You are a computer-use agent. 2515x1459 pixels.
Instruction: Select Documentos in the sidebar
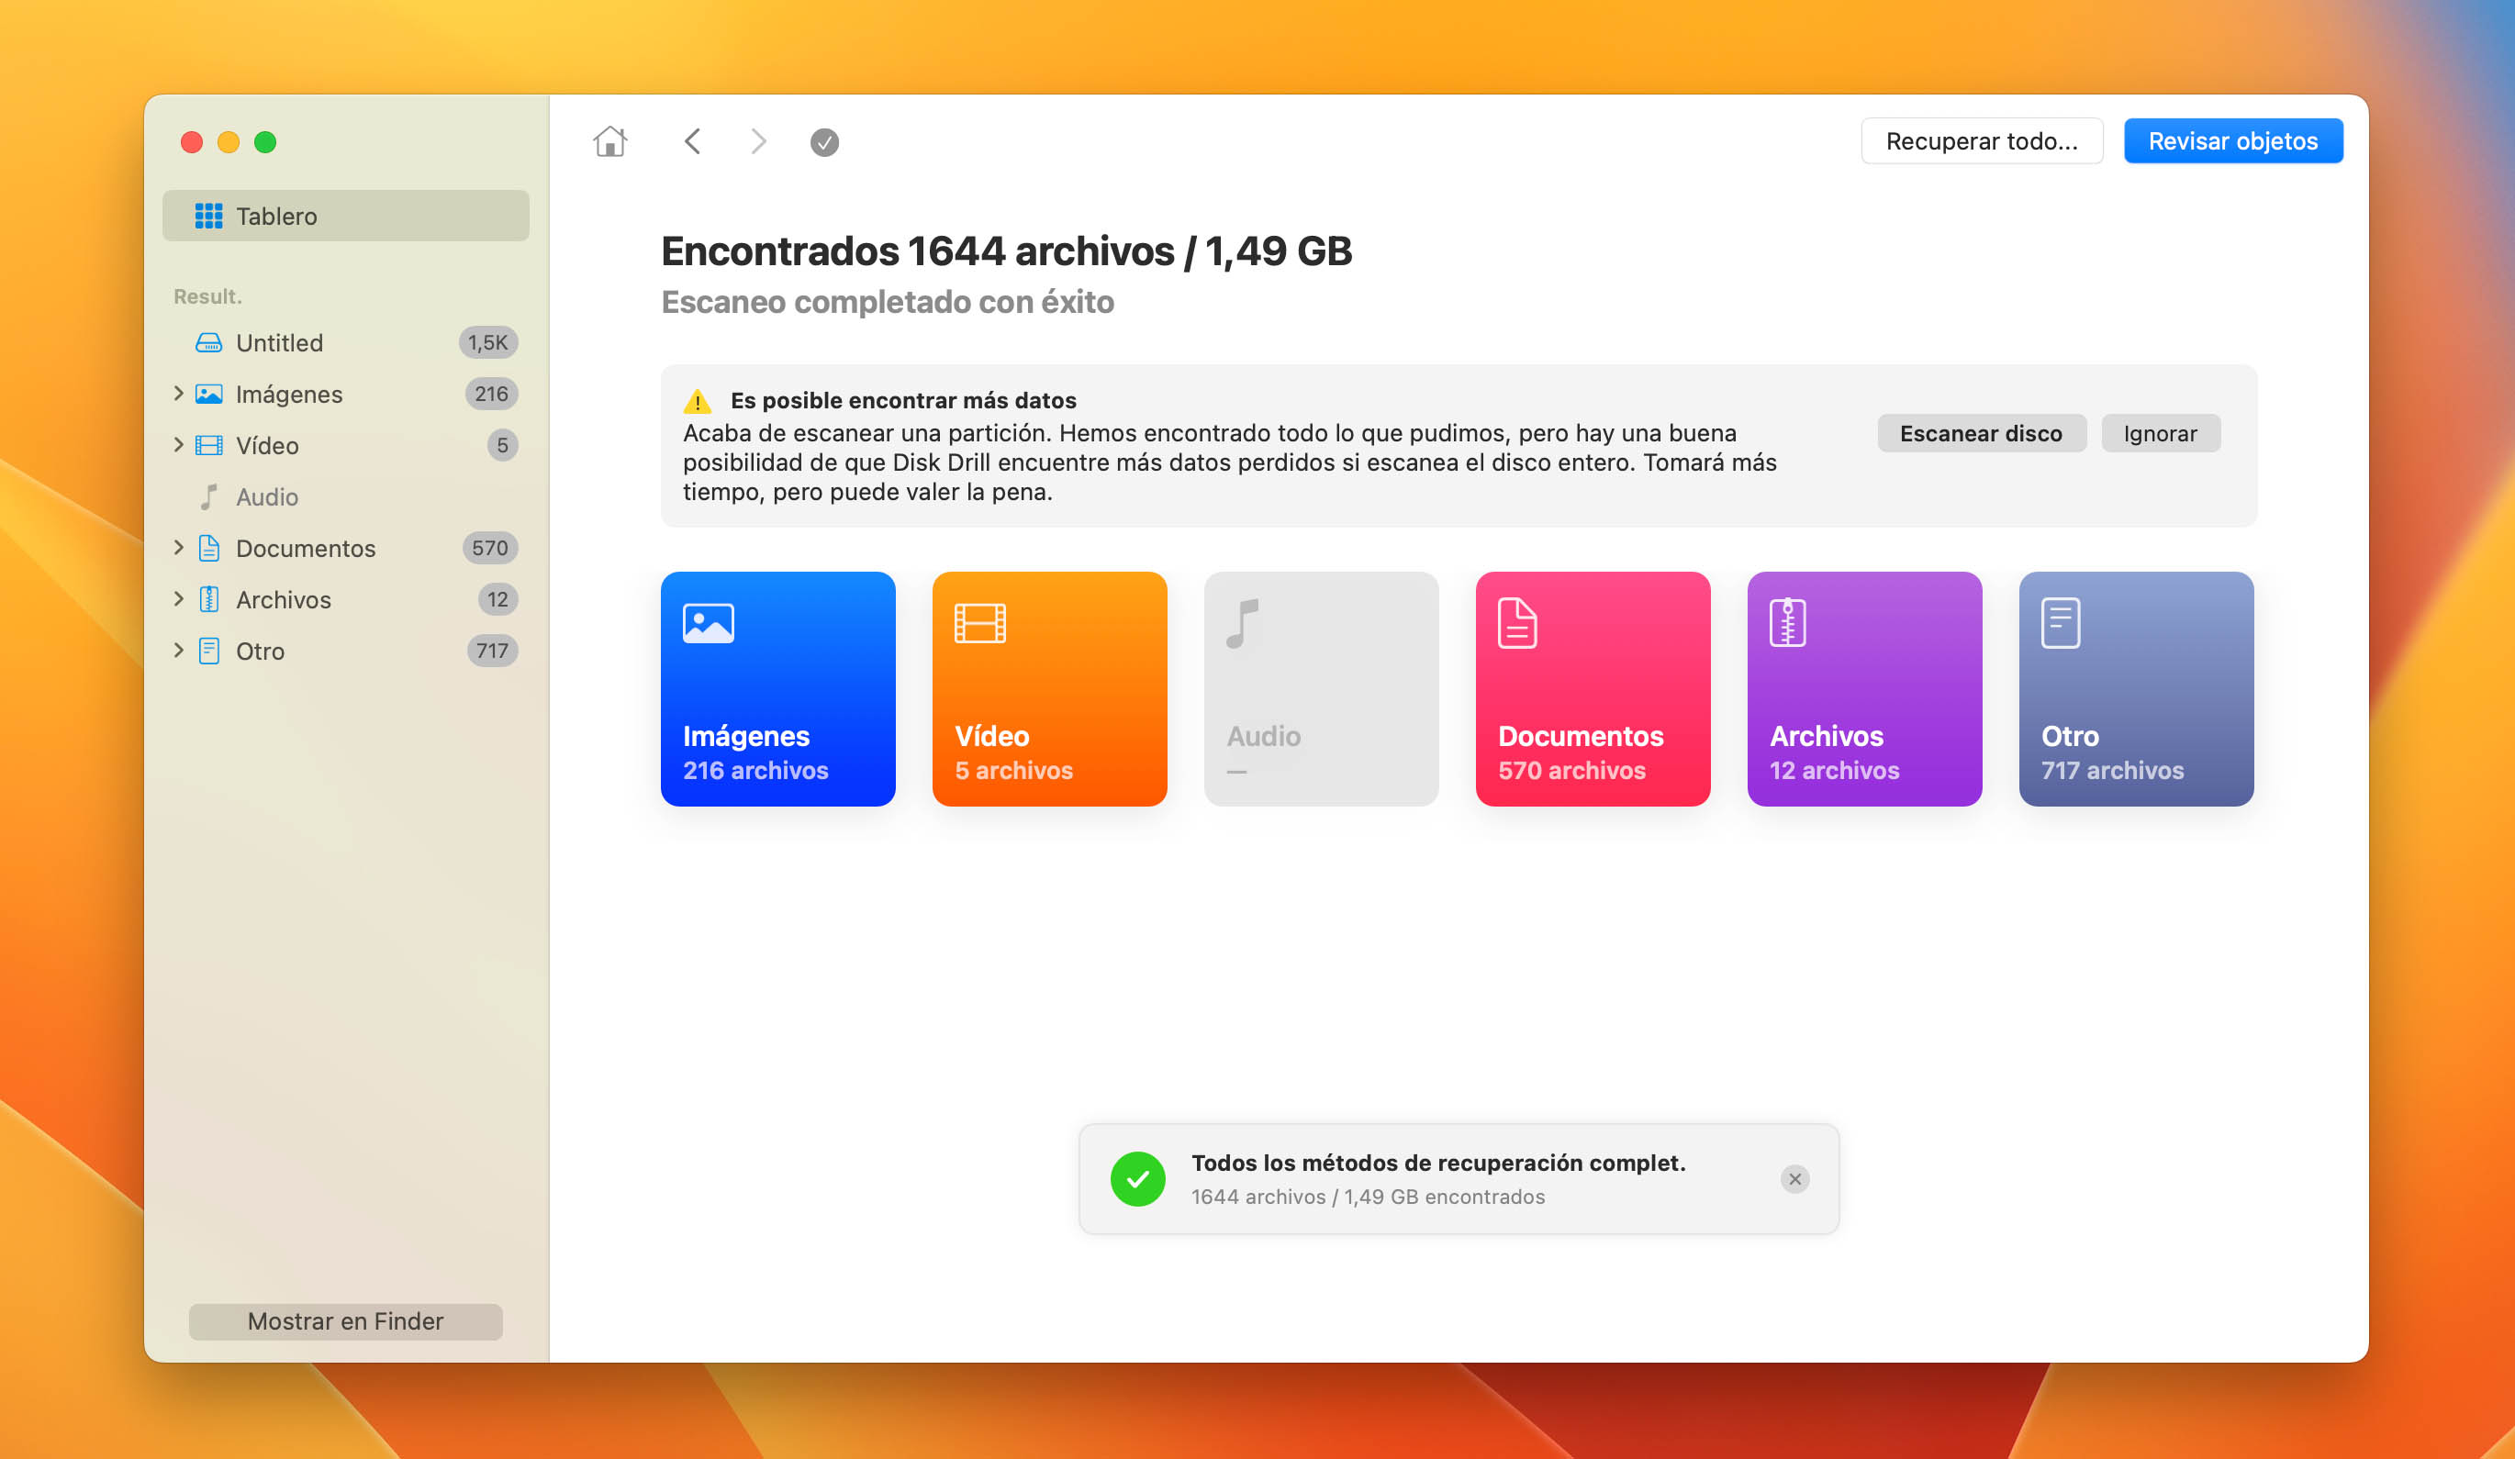click(345, 548)
